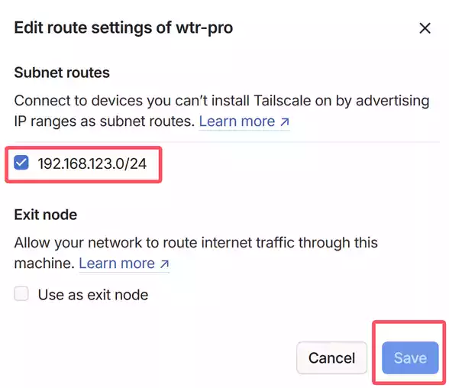This screenshot has width=449, height=388.
Task: Click the wtr-pro device name in title
Action: pyautogui.click(x=204, y=28)
